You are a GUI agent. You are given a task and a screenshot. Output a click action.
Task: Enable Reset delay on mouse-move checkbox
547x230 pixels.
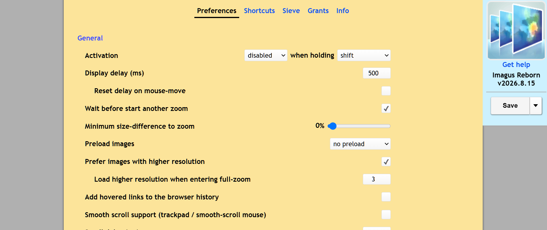pyautogui.click(x=386, y=91)
